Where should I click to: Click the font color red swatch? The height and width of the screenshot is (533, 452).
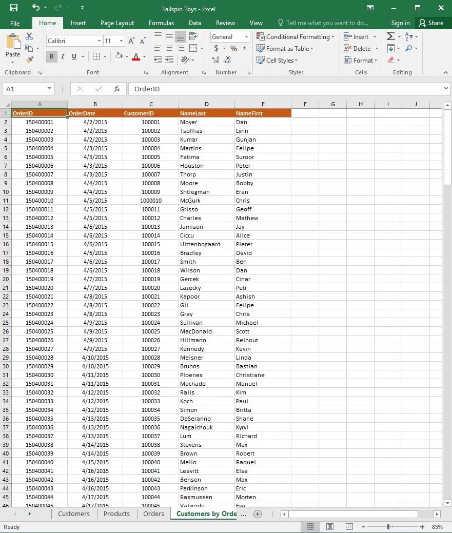[x=136, y=57]
